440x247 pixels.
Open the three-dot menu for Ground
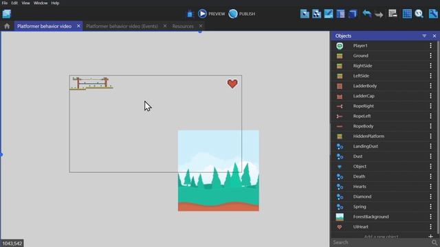click(x=430, y=56)
